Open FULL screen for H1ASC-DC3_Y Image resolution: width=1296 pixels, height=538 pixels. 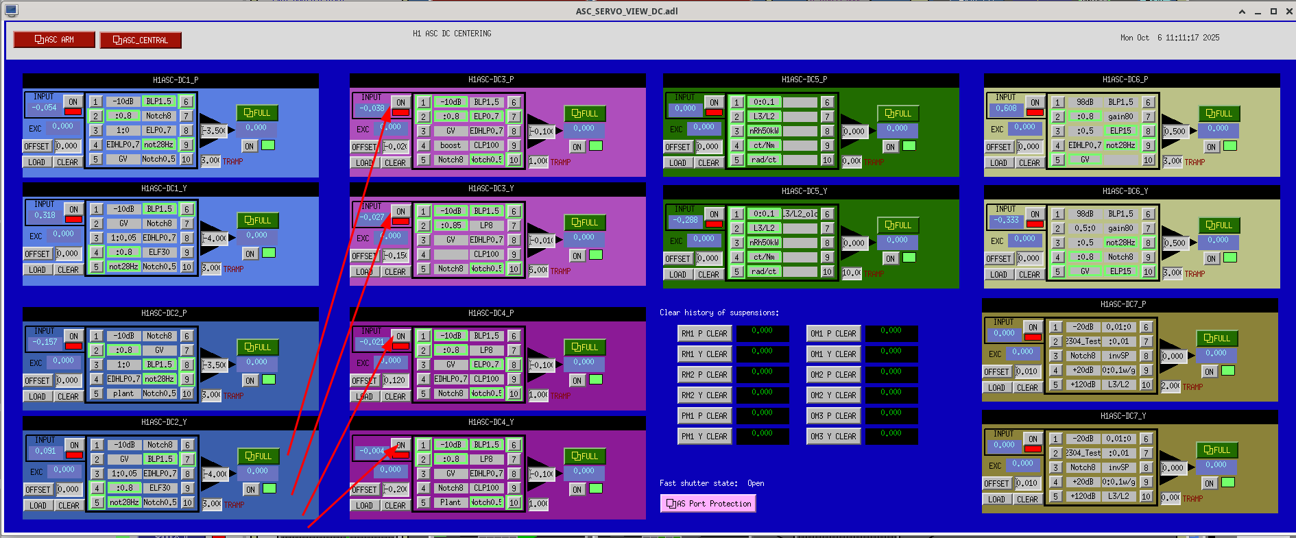tap(585, 223)
